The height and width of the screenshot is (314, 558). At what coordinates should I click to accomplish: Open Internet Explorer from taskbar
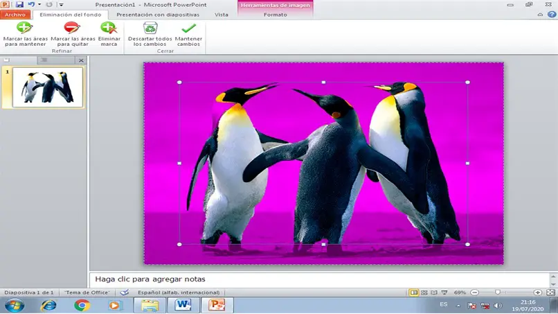click(48, 306)
